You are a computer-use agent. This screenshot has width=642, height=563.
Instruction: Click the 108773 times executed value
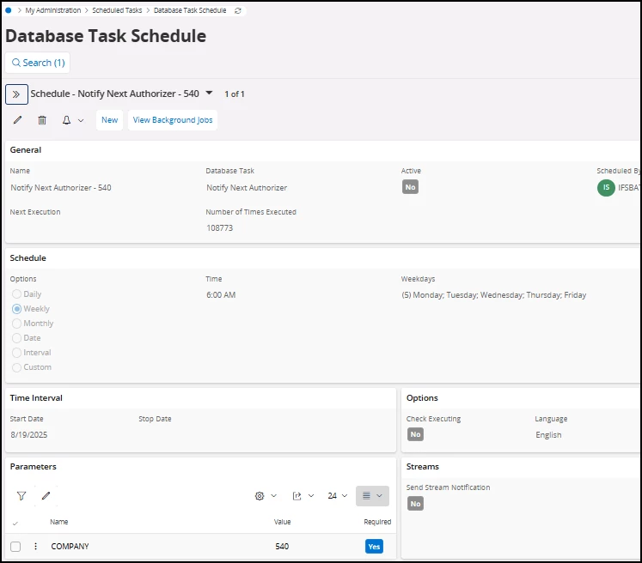219,227
